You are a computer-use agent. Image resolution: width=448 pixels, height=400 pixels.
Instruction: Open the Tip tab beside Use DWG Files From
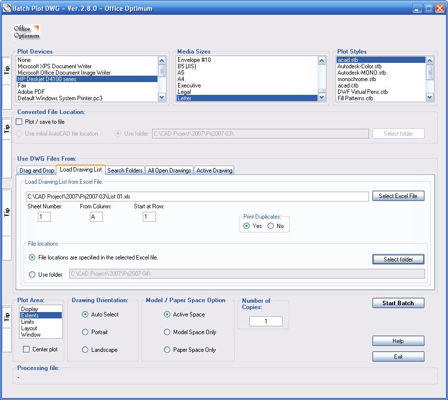coord(6,212)
